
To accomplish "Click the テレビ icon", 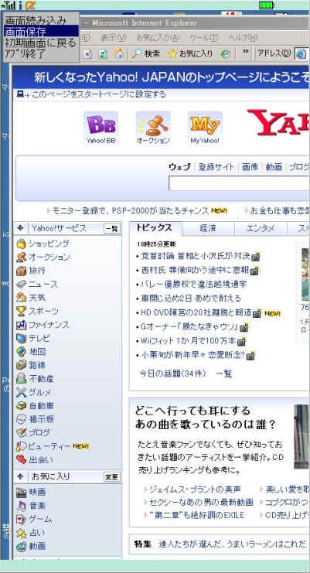I will pyautogui.click(x=22, y=338).
